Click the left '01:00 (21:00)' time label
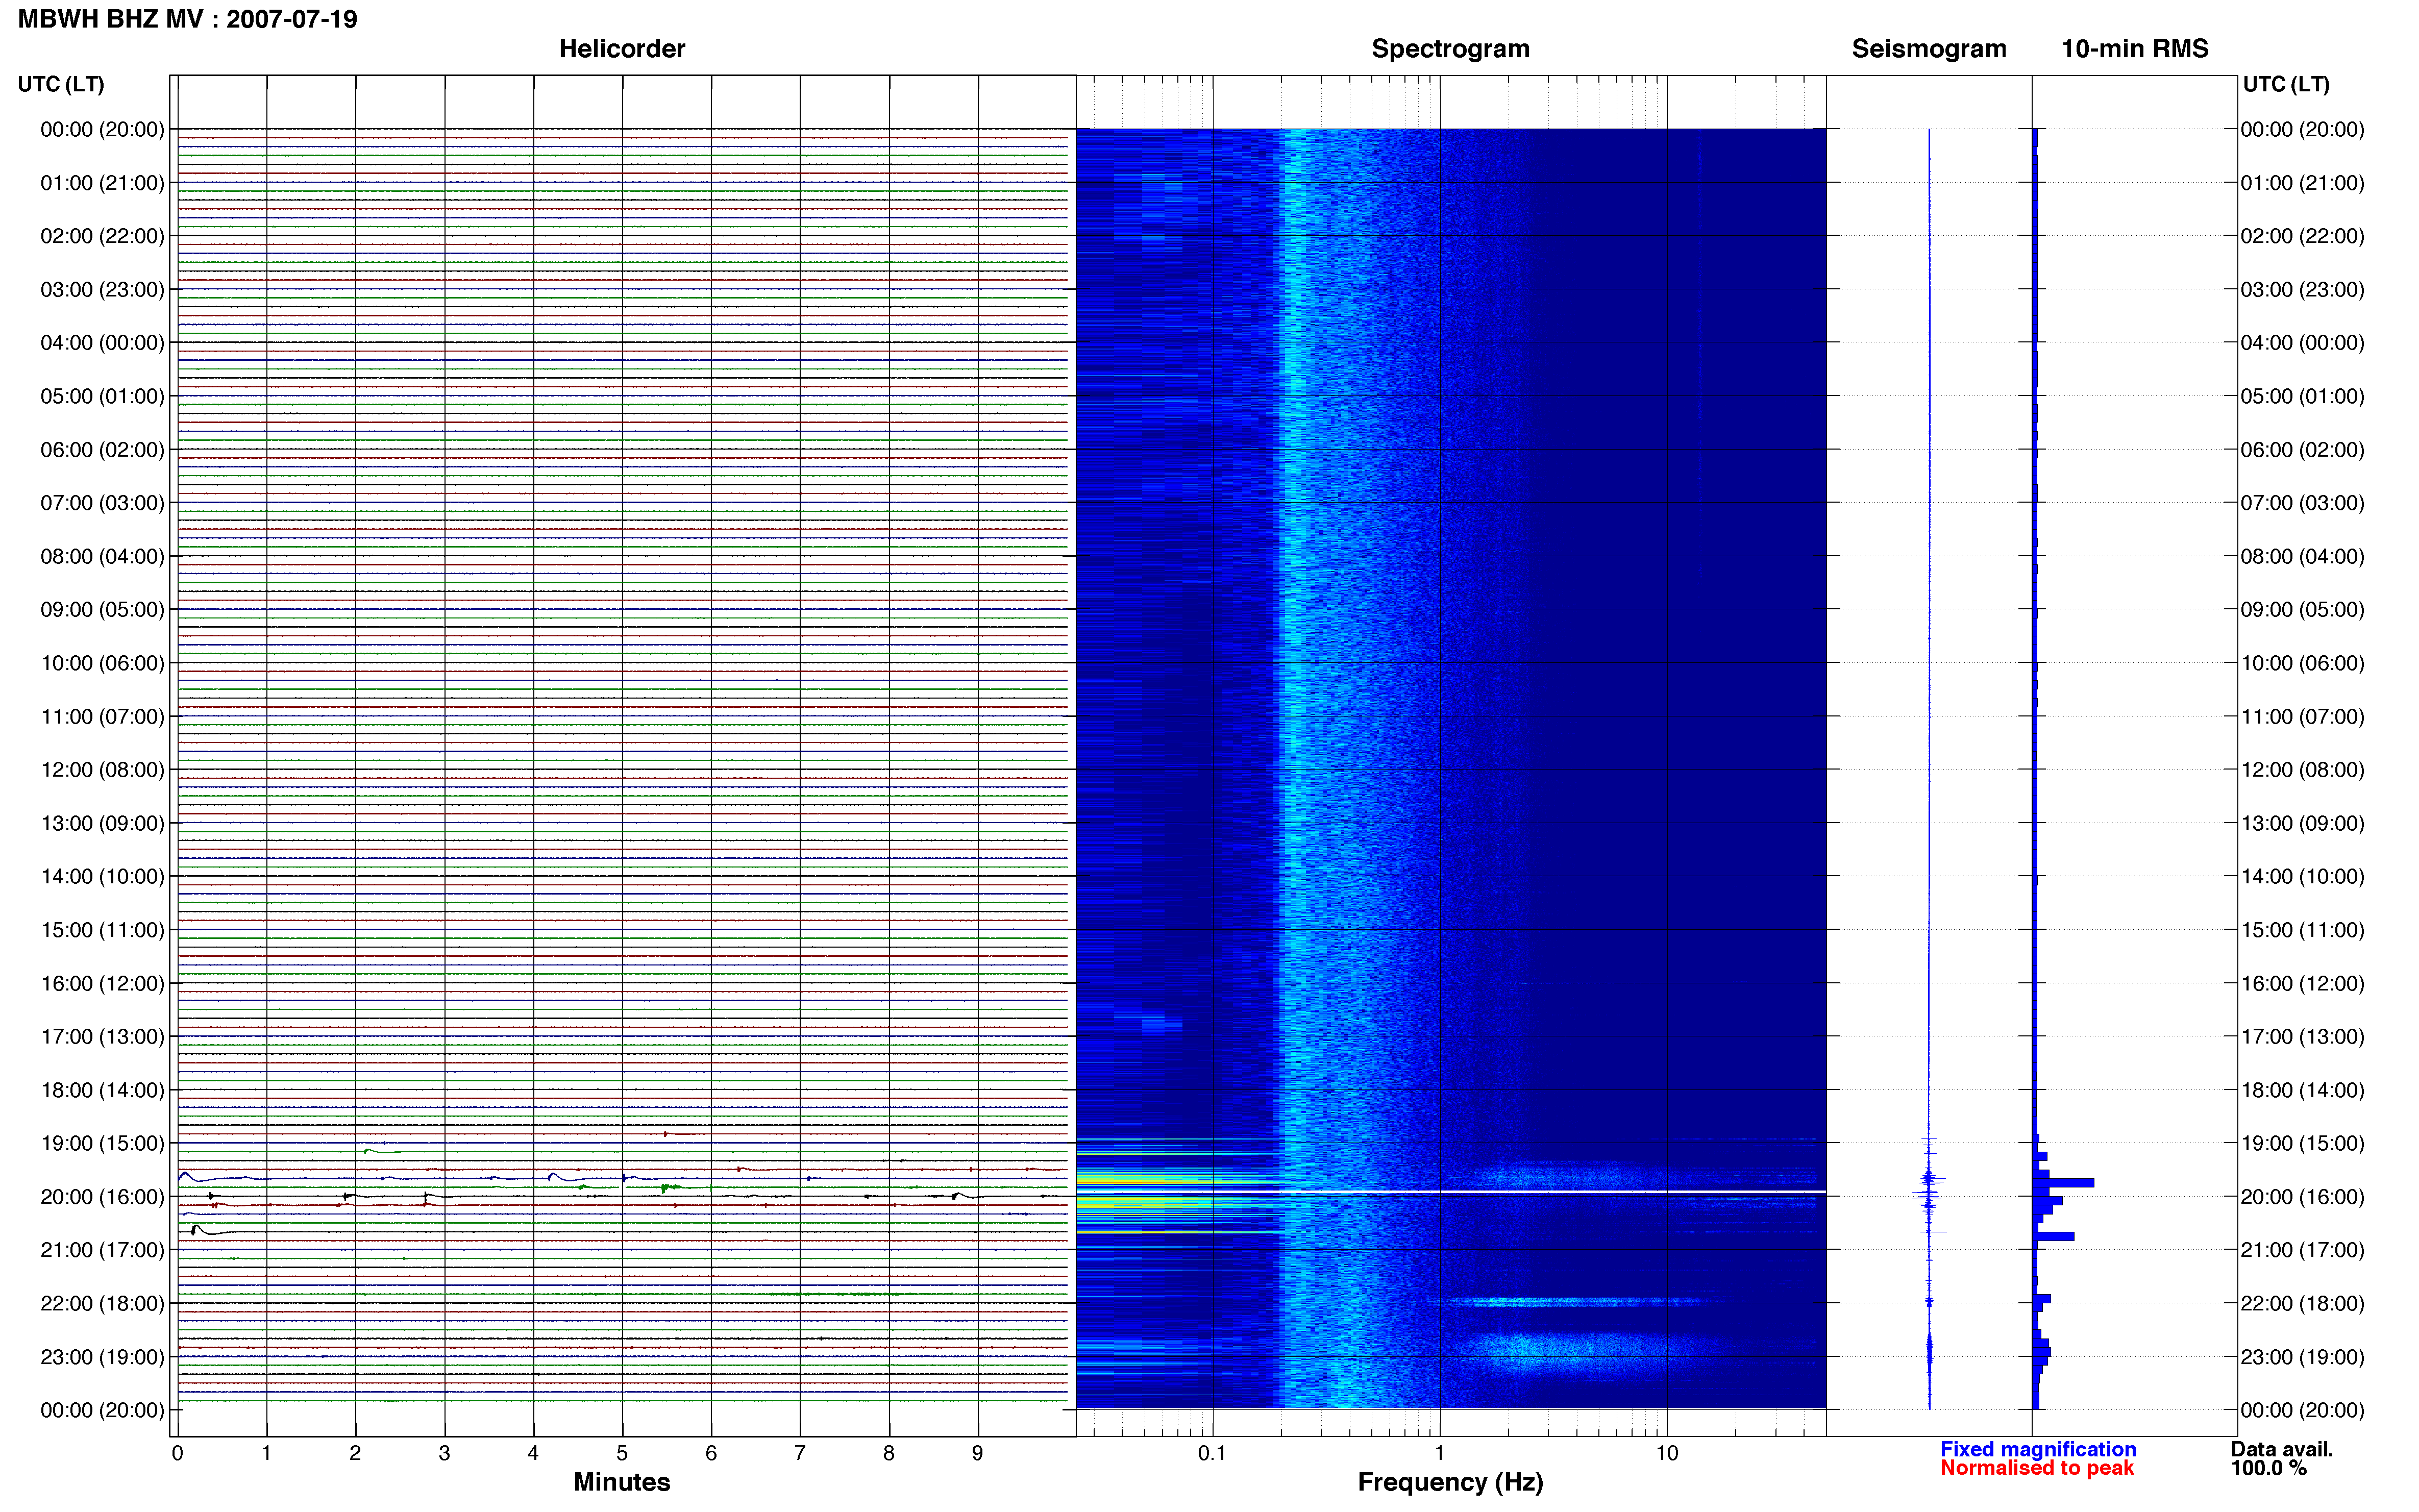The height and width of the screenshot is (1512, 2419). click(x=102, y=183)
